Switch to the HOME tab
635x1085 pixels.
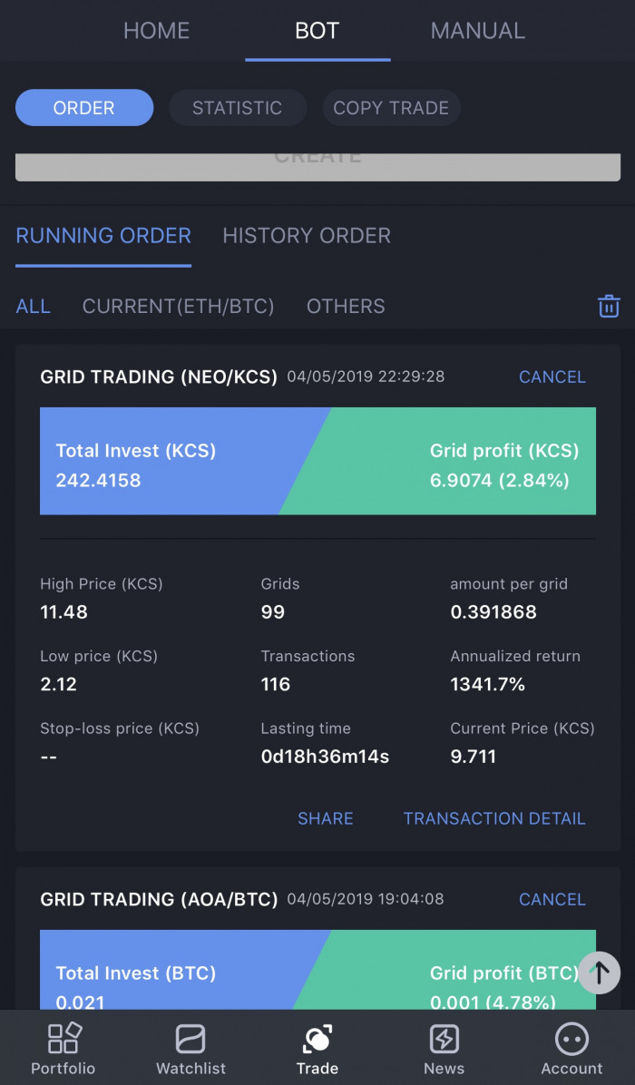pos(156,31)
